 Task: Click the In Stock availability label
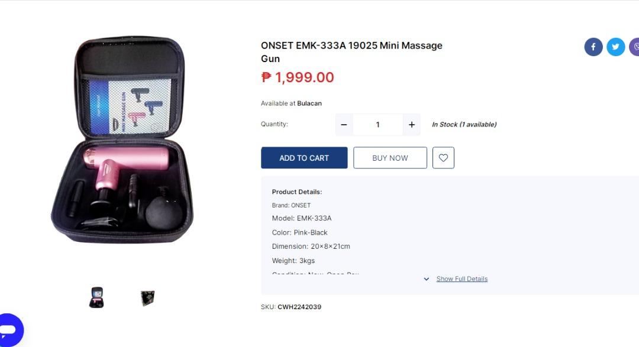point(464,125)
